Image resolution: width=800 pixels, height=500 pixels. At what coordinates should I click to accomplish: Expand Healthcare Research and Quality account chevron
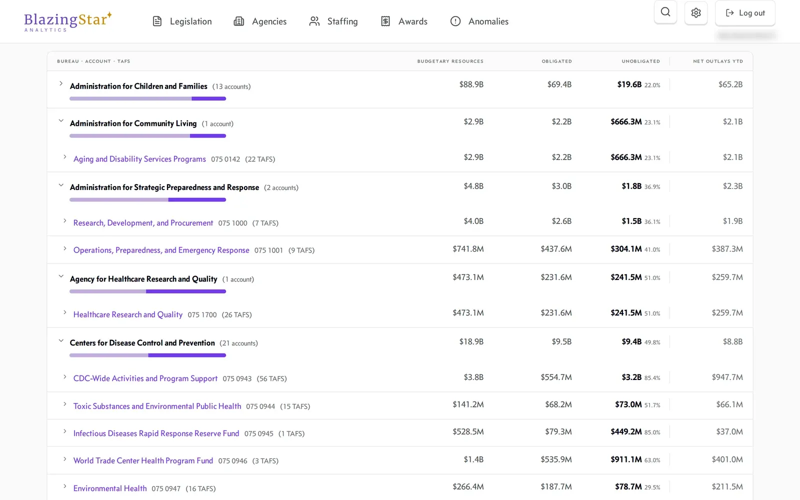pyautogui.click(x=64, y=312)
